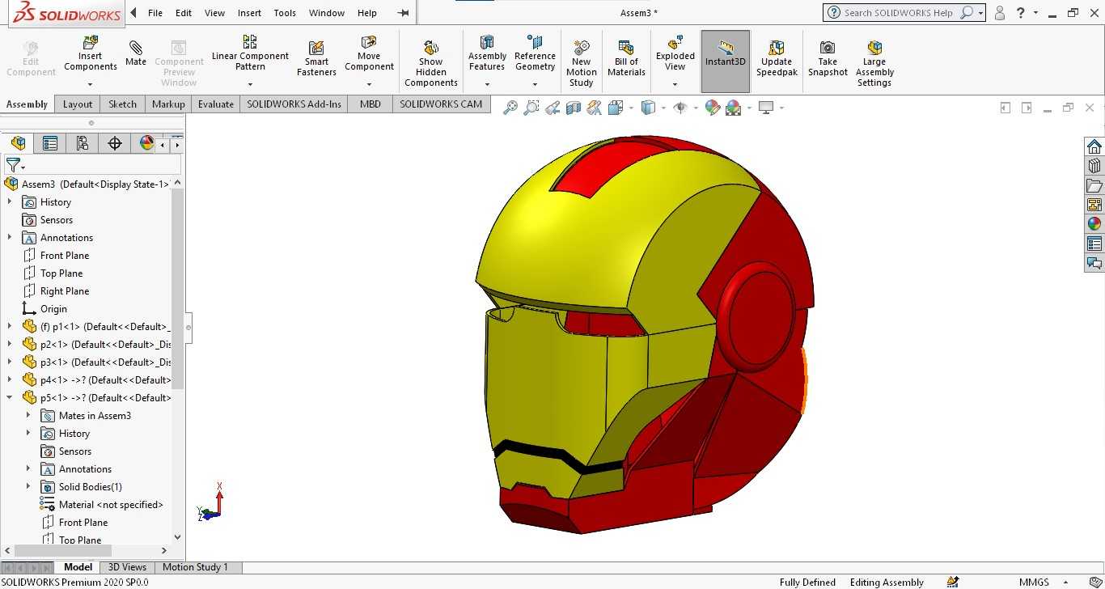Select the Zoom to Area icon
The height and width of the screenshot is (589, 1105).
point(531,108)
